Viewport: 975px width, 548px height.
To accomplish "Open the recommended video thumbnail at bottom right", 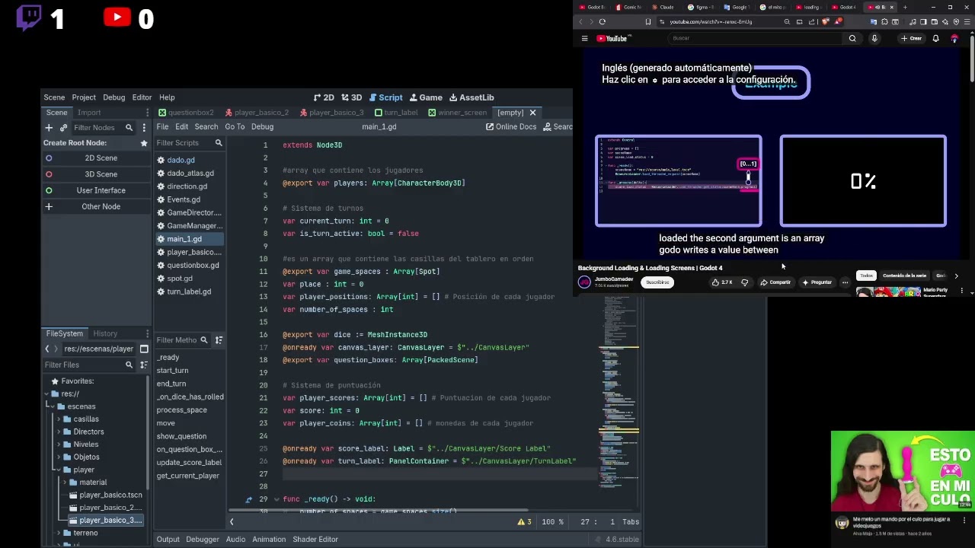I will coord(903,471).
